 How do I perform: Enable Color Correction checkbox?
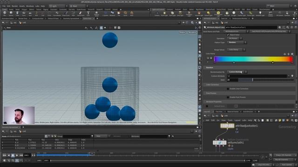[228, 89]
